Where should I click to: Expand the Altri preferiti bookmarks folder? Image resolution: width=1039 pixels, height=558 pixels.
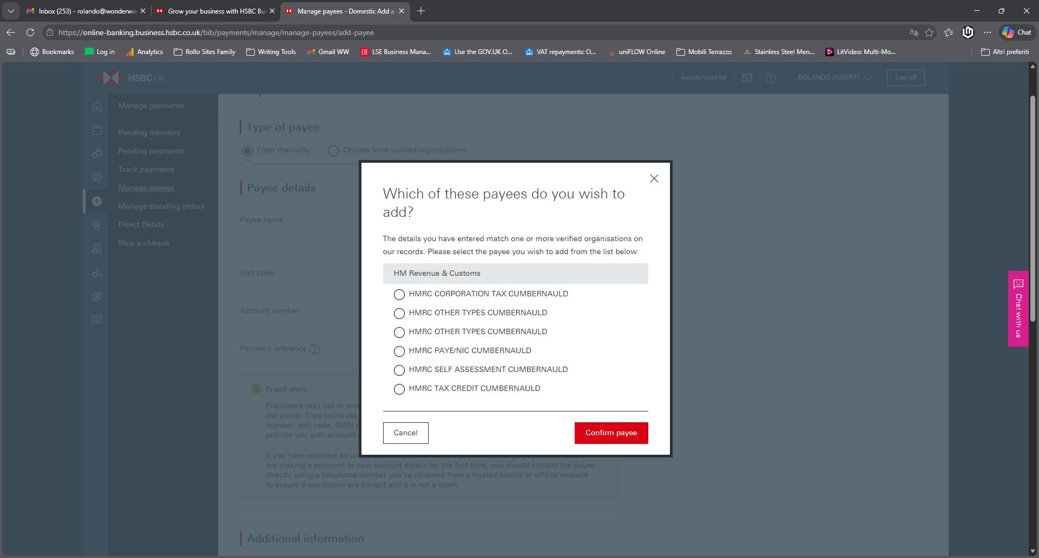pos(1005,52)
